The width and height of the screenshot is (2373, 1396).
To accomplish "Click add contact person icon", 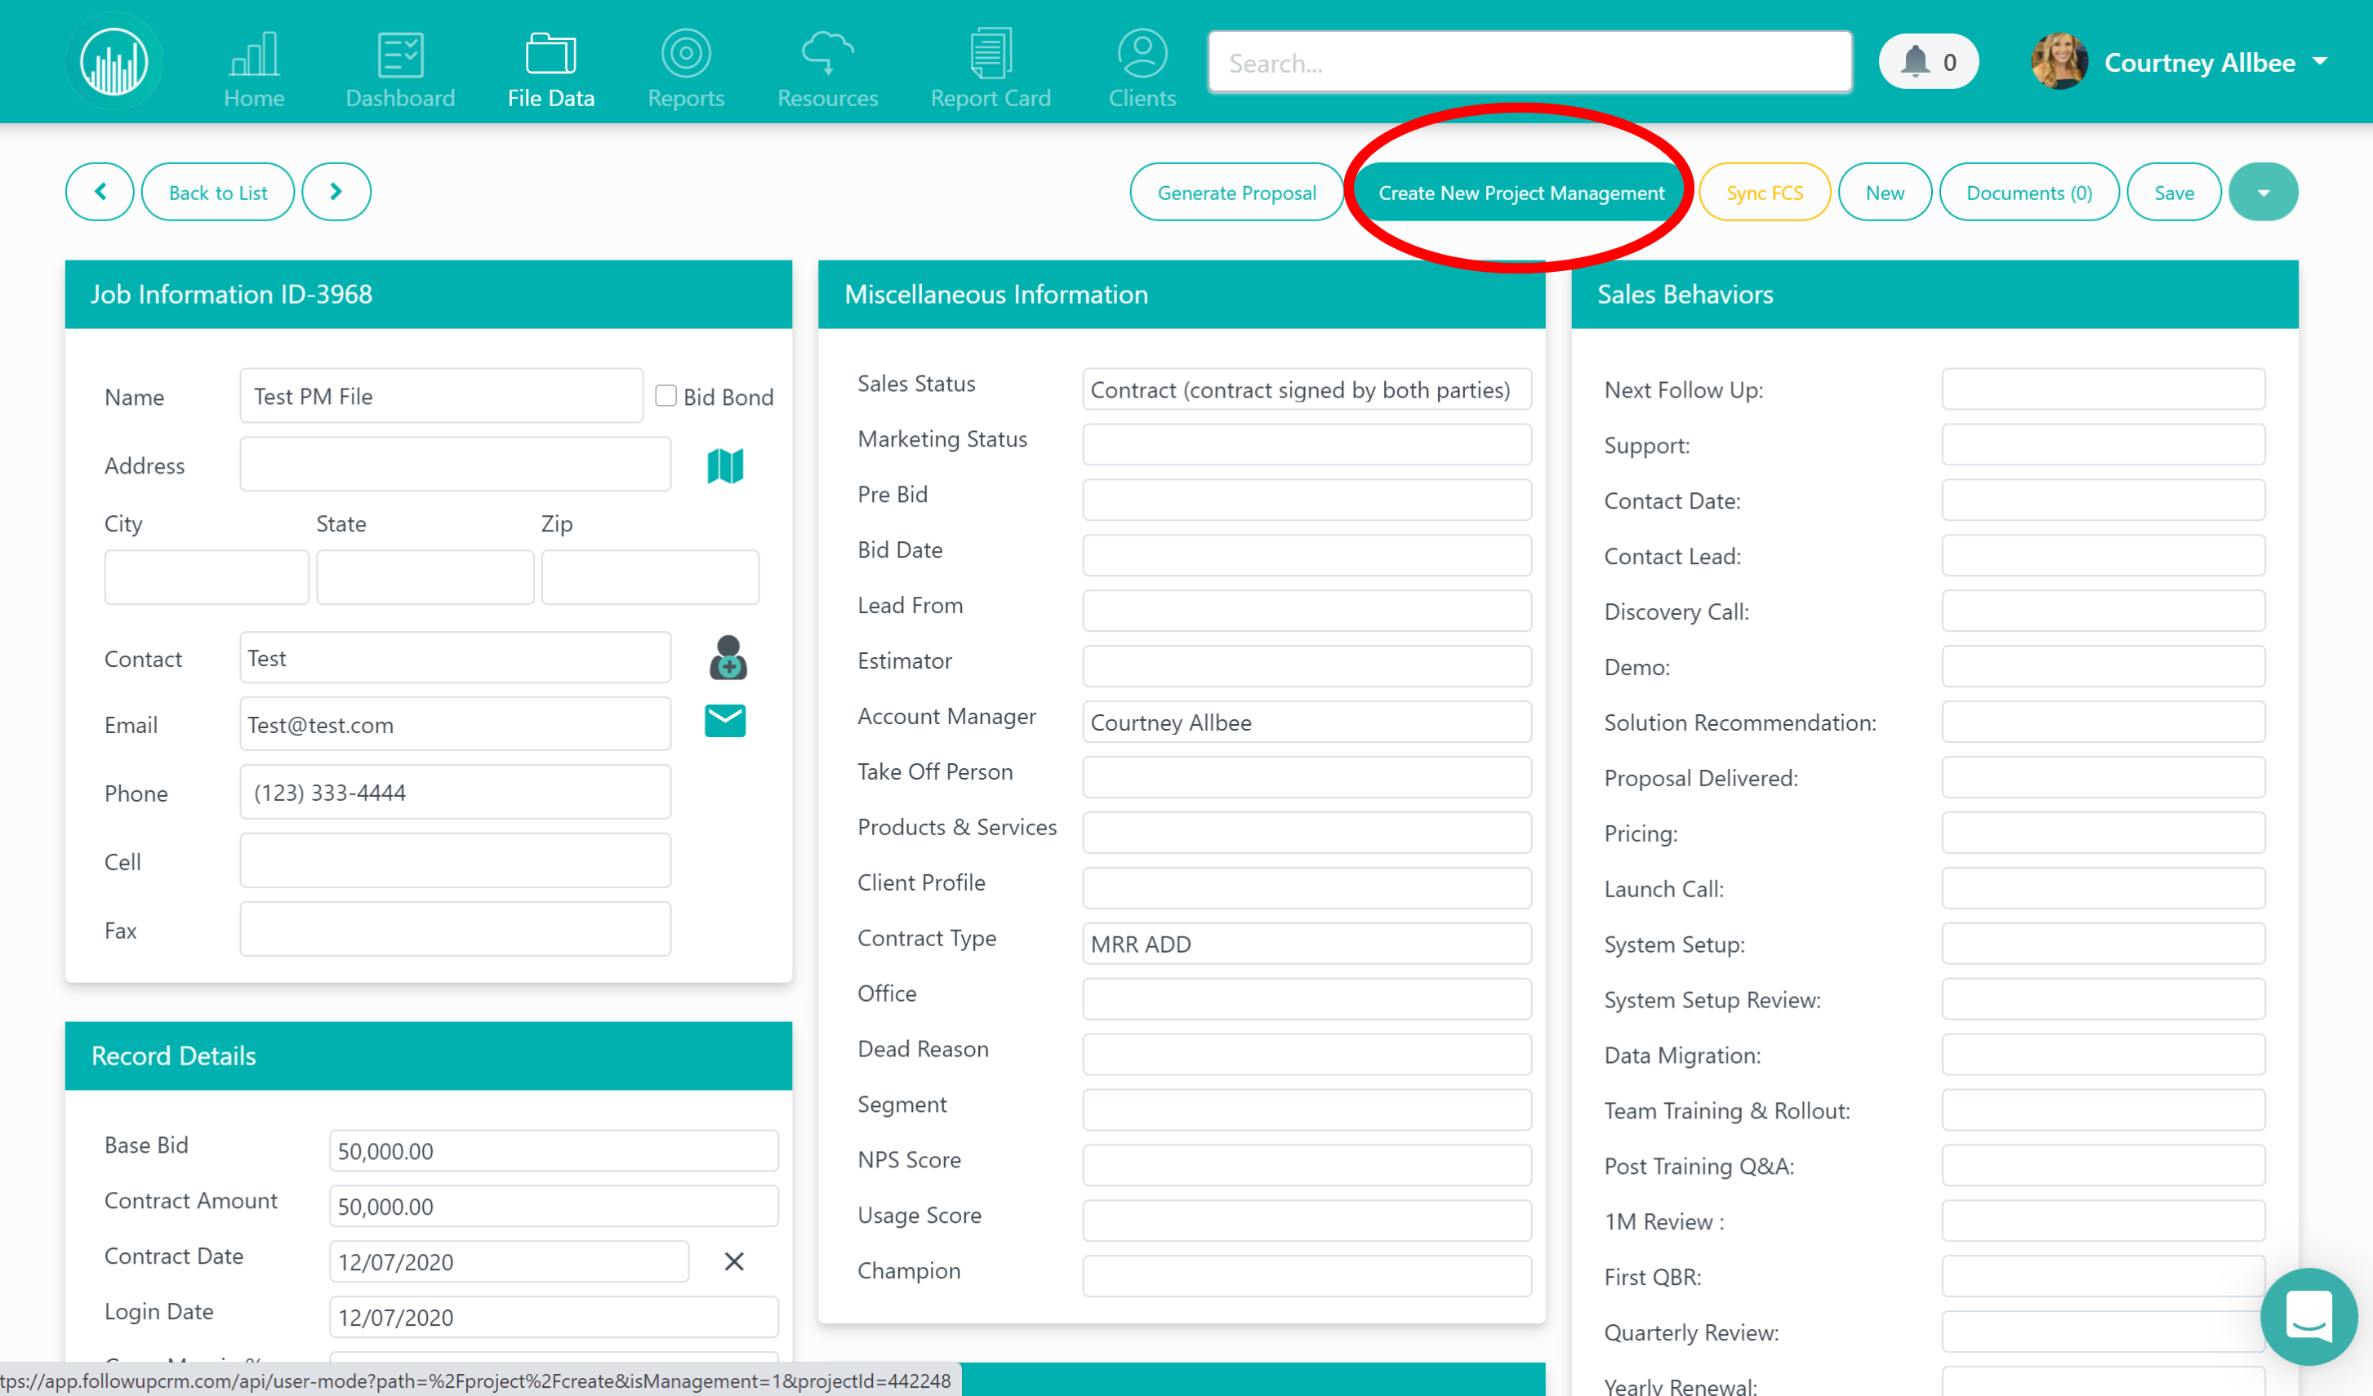I will pyautogui.click(x=728, y=658).
